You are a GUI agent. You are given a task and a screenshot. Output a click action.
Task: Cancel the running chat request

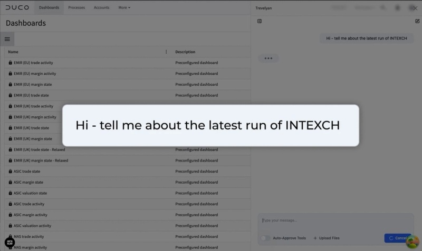(x=398, y=238)
